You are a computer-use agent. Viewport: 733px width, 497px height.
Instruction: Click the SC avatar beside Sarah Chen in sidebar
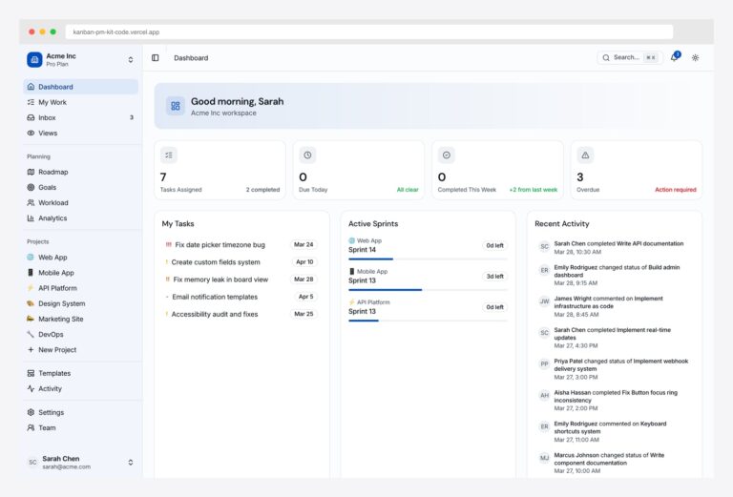tap(32, 463)
